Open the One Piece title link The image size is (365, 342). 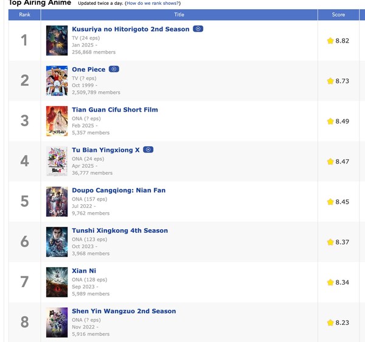(x=88, y=69)
